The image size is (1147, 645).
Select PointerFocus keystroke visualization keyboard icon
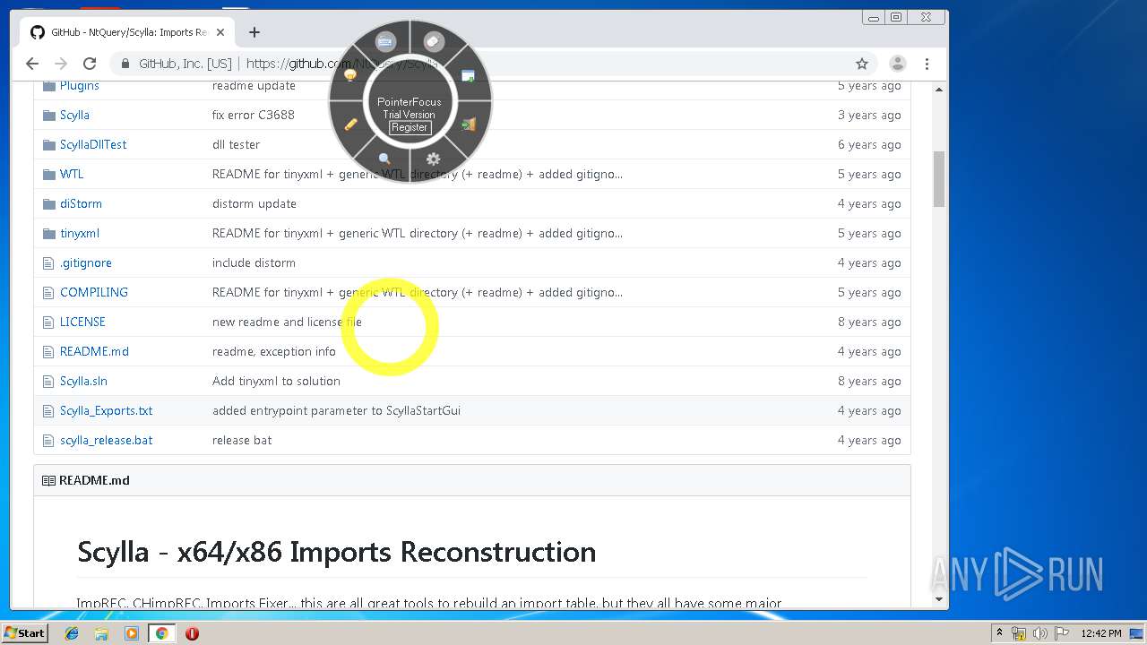click(x=385, y=41)
